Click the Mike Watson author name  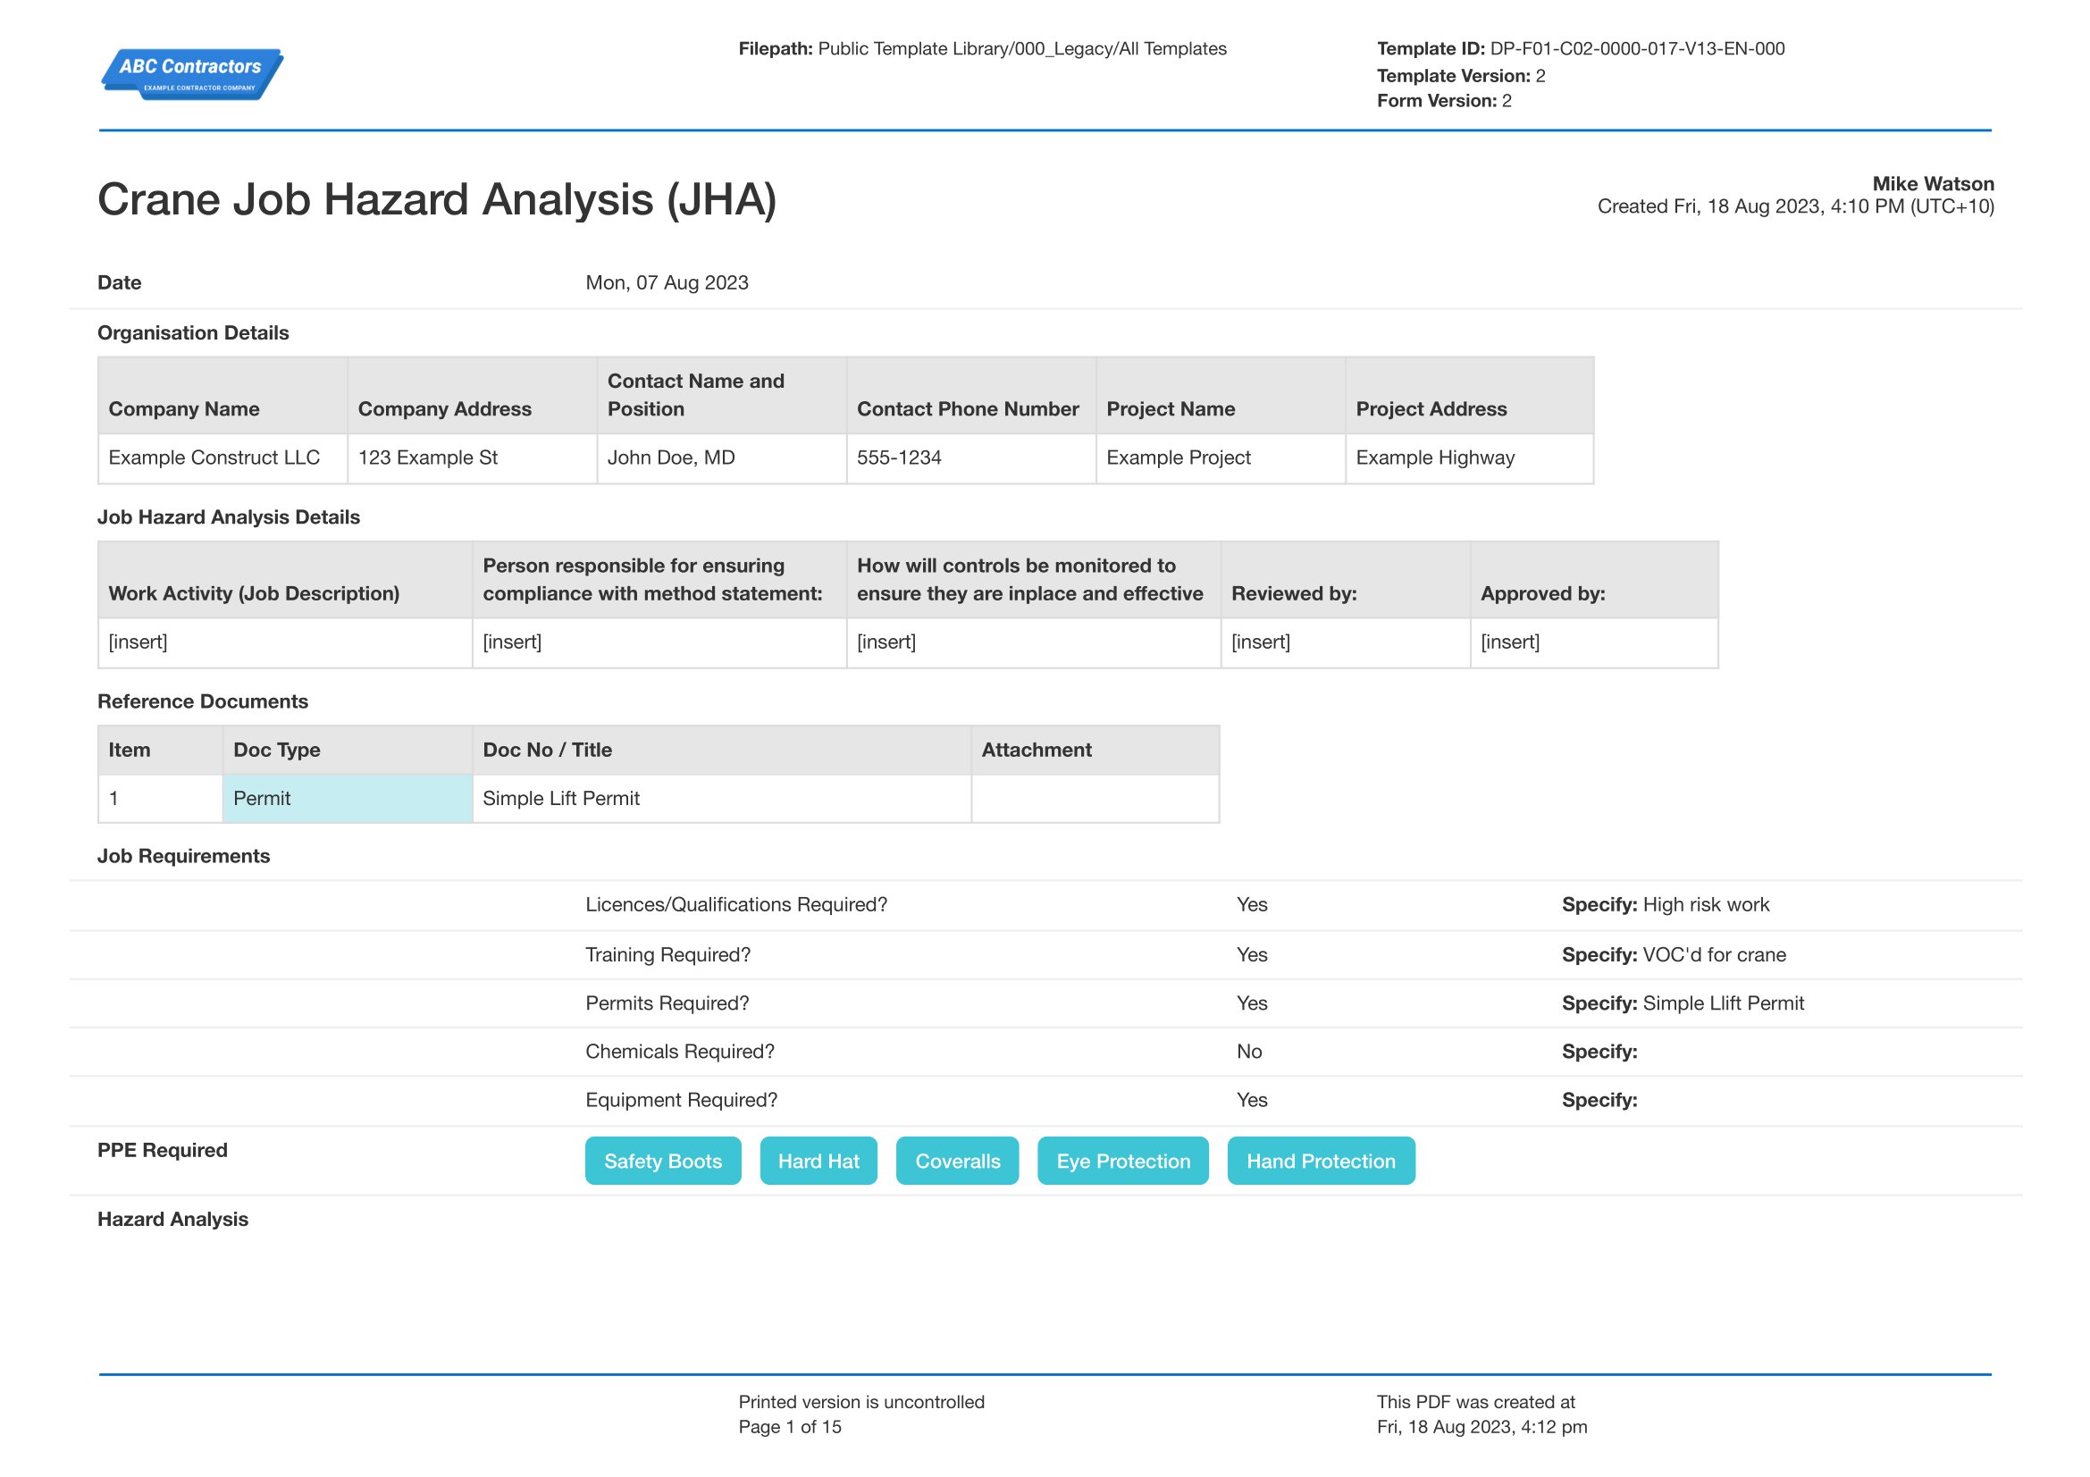tap(1933, 184)
